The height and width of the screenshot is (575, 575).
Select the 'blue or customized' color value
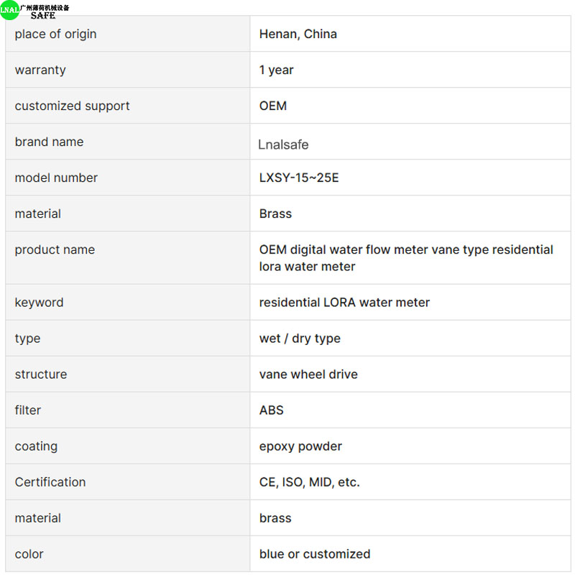point(315,553)
